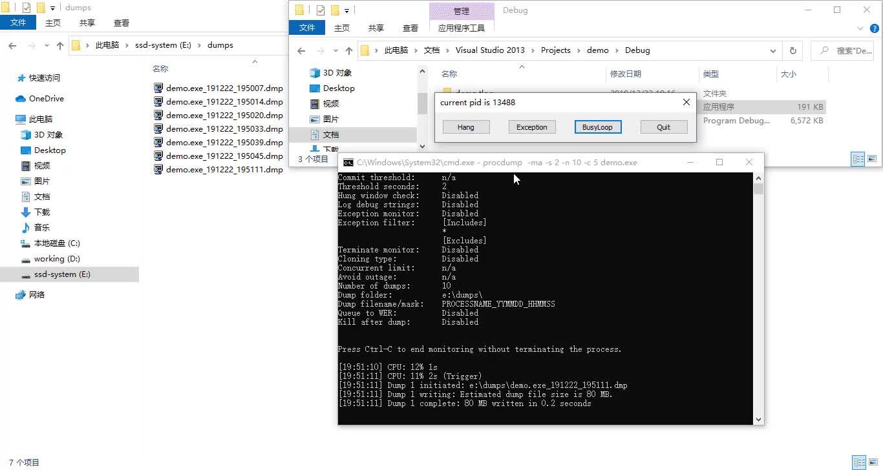883x470 pixels.
Task: Collapse the ribbon with the chevron arrow
Action: (860, 28)
